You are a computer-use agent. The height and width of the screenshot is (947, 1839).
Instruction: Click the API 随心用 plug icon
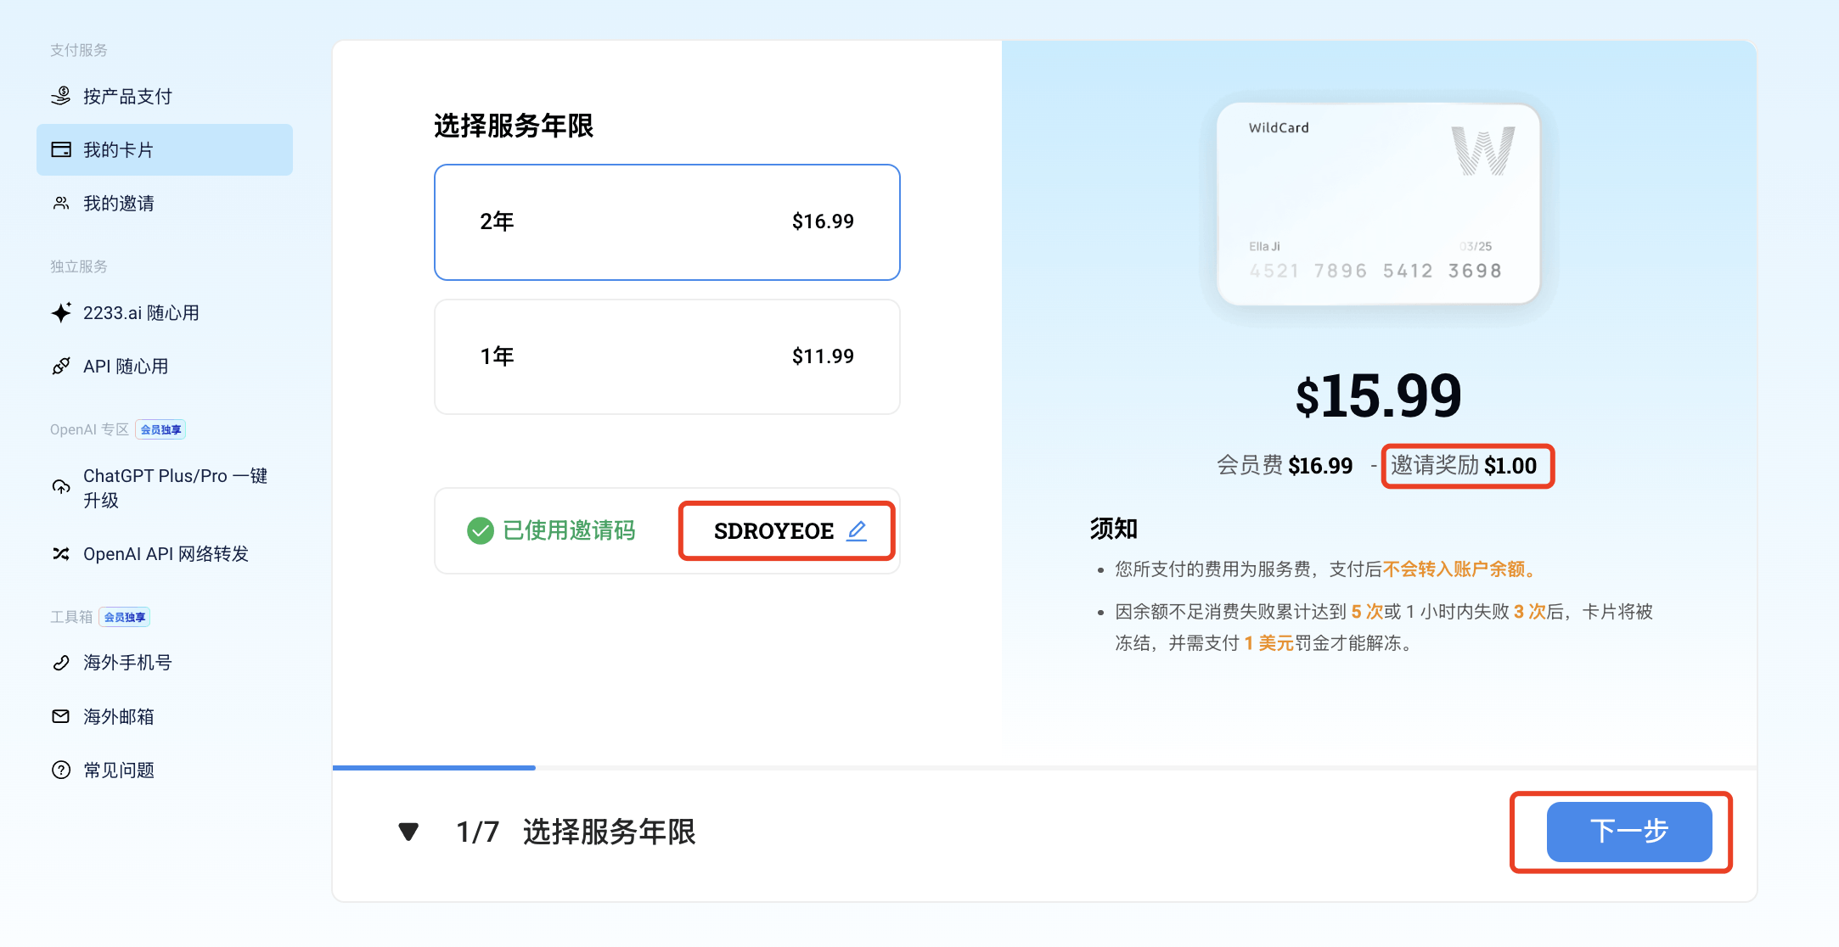coord(61,367)
